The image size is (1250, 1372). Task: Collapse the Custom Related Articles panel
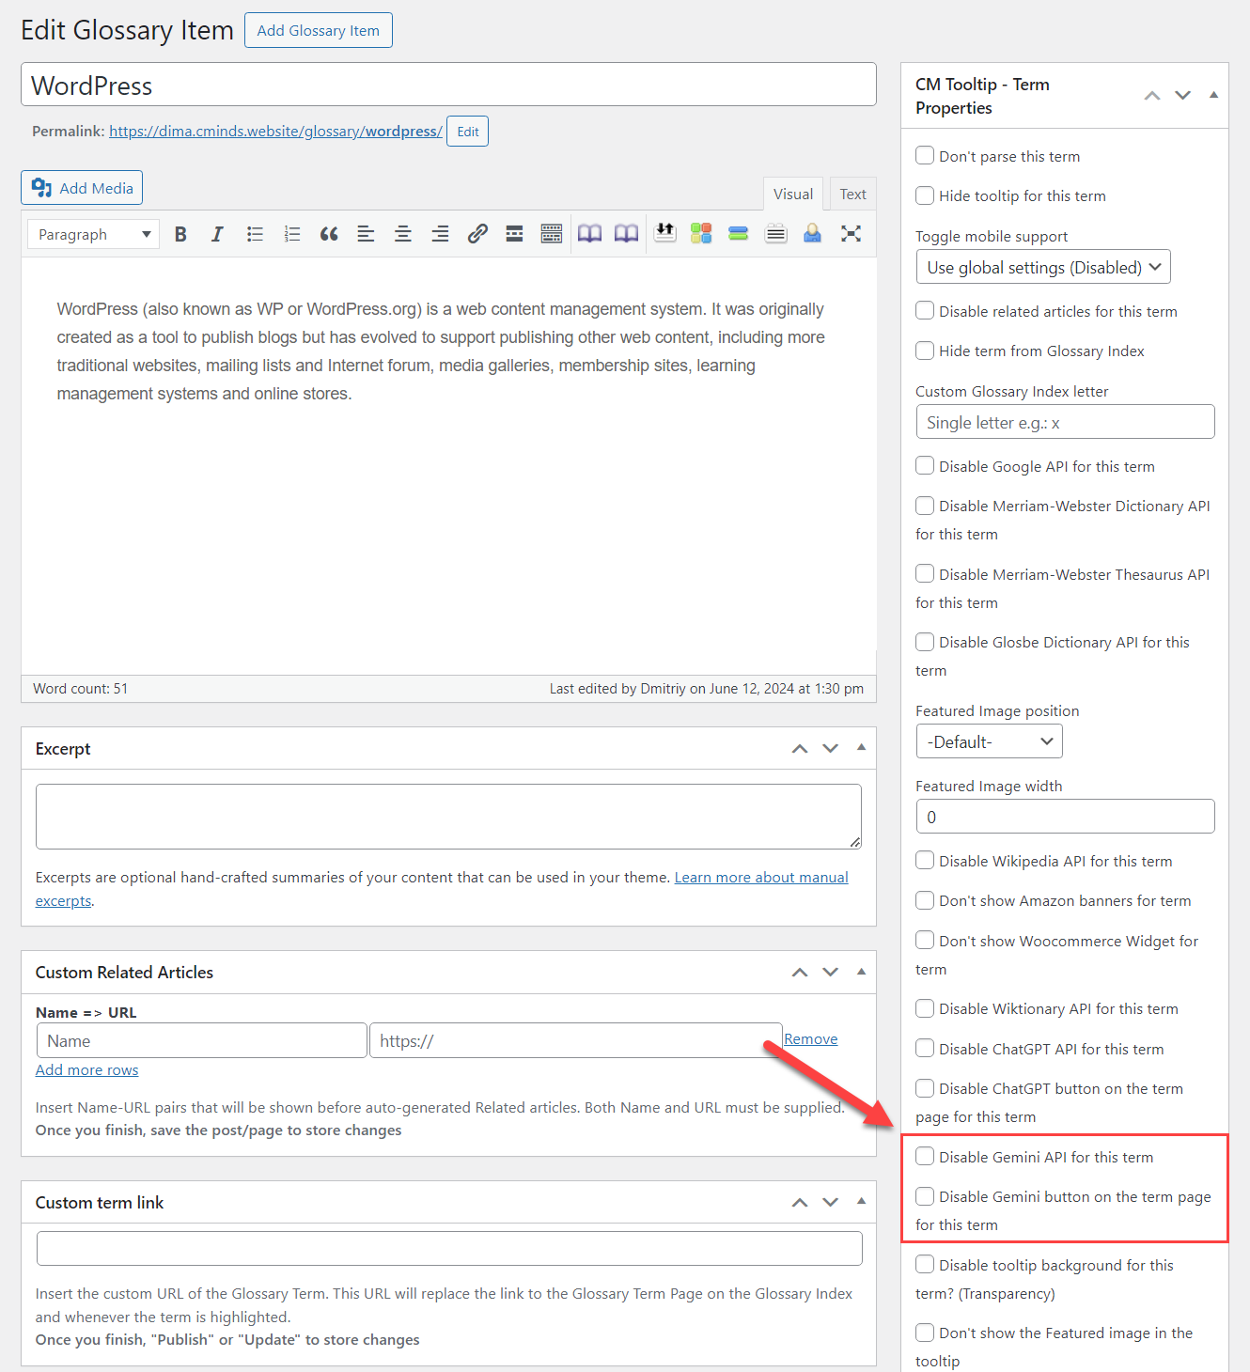point(861,972)
